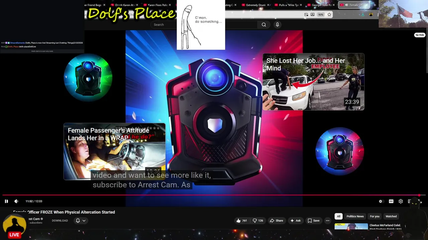The height and width of the screenshot is (240, 428).
Task: Select the Politics News chip
Action: click(x=355, y=216)
